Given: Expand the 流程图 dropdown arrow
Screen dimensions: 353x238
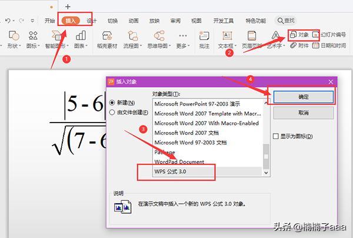Looking at the screenshot, I should tap(141, 46).
